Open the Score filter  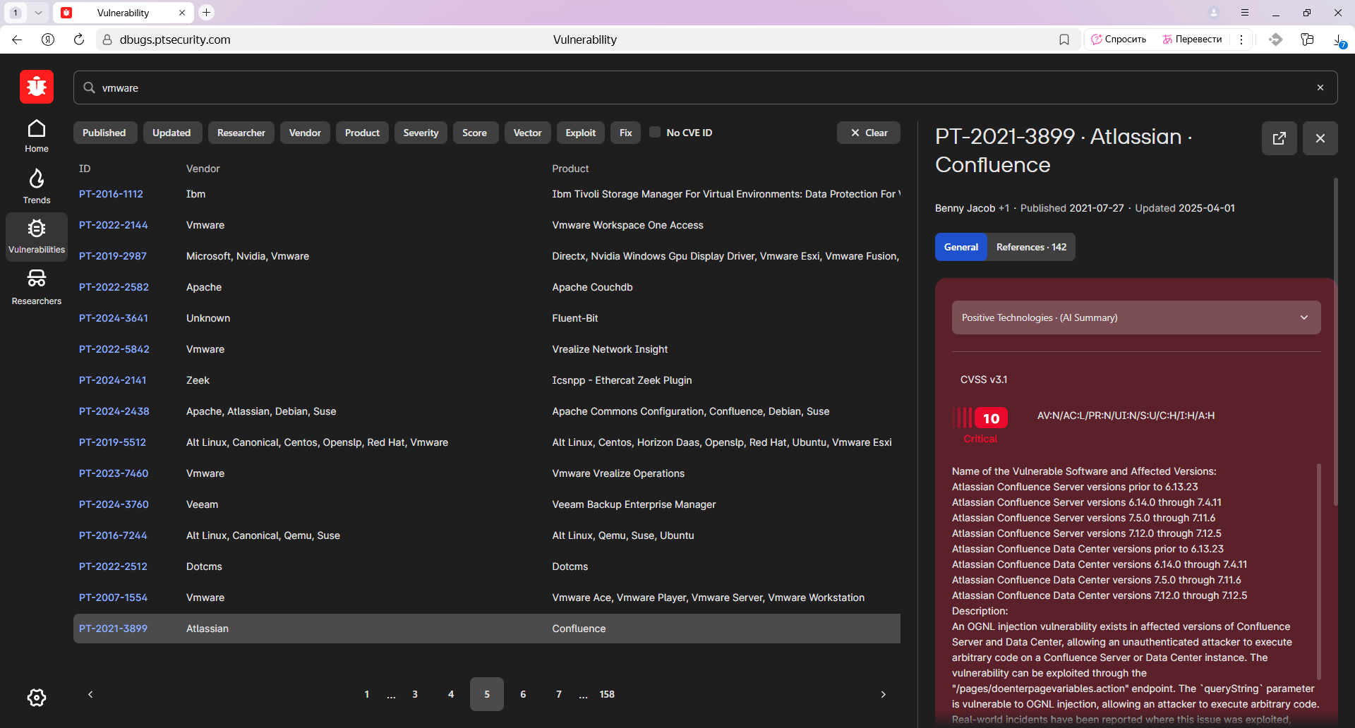(475, 133)
